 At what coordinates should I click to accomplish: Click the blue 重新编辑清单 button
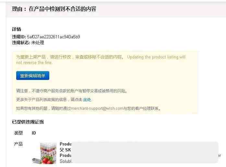pyautogui.click(x=33, y=76)
